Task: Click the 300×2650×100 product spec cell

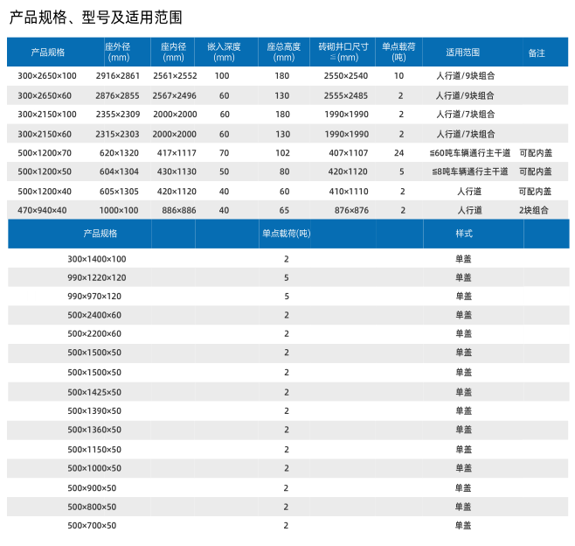Action: tap(47, 76)
